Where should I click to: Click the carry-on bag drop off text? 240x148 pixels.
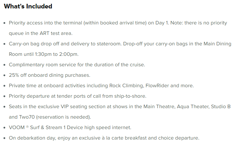120,44
